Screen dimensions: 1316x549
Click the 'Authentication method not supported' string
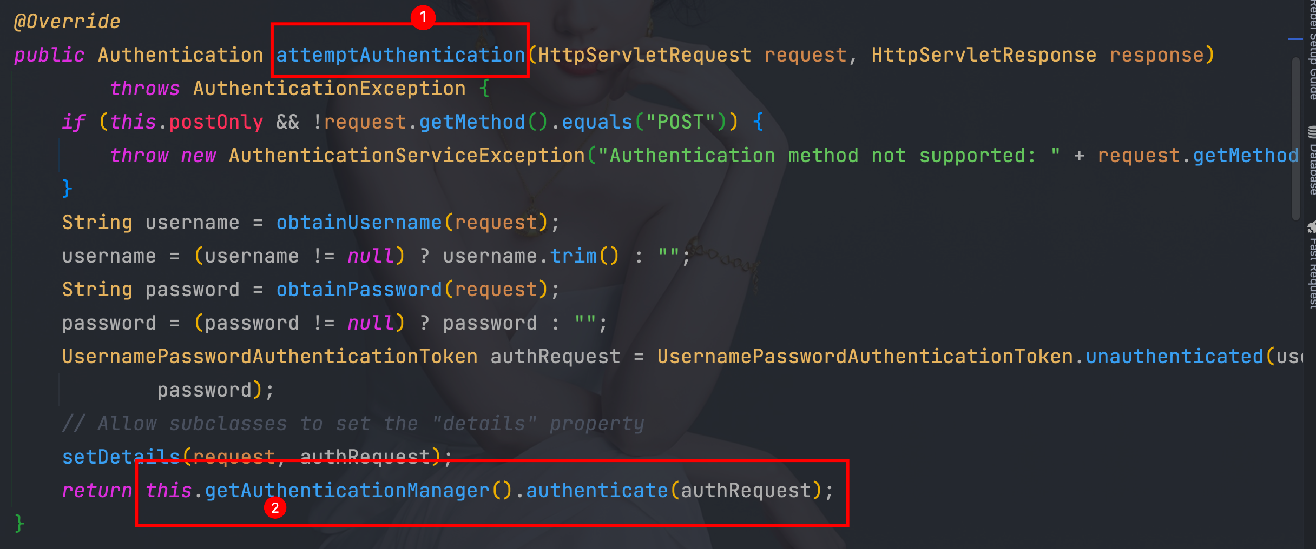pos(829,156)
